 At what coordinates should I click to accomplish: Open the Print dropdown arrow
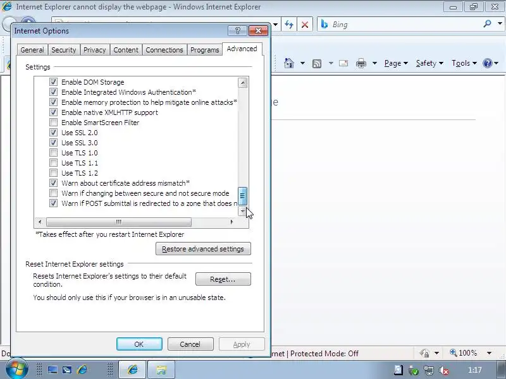tap(374, 63)
